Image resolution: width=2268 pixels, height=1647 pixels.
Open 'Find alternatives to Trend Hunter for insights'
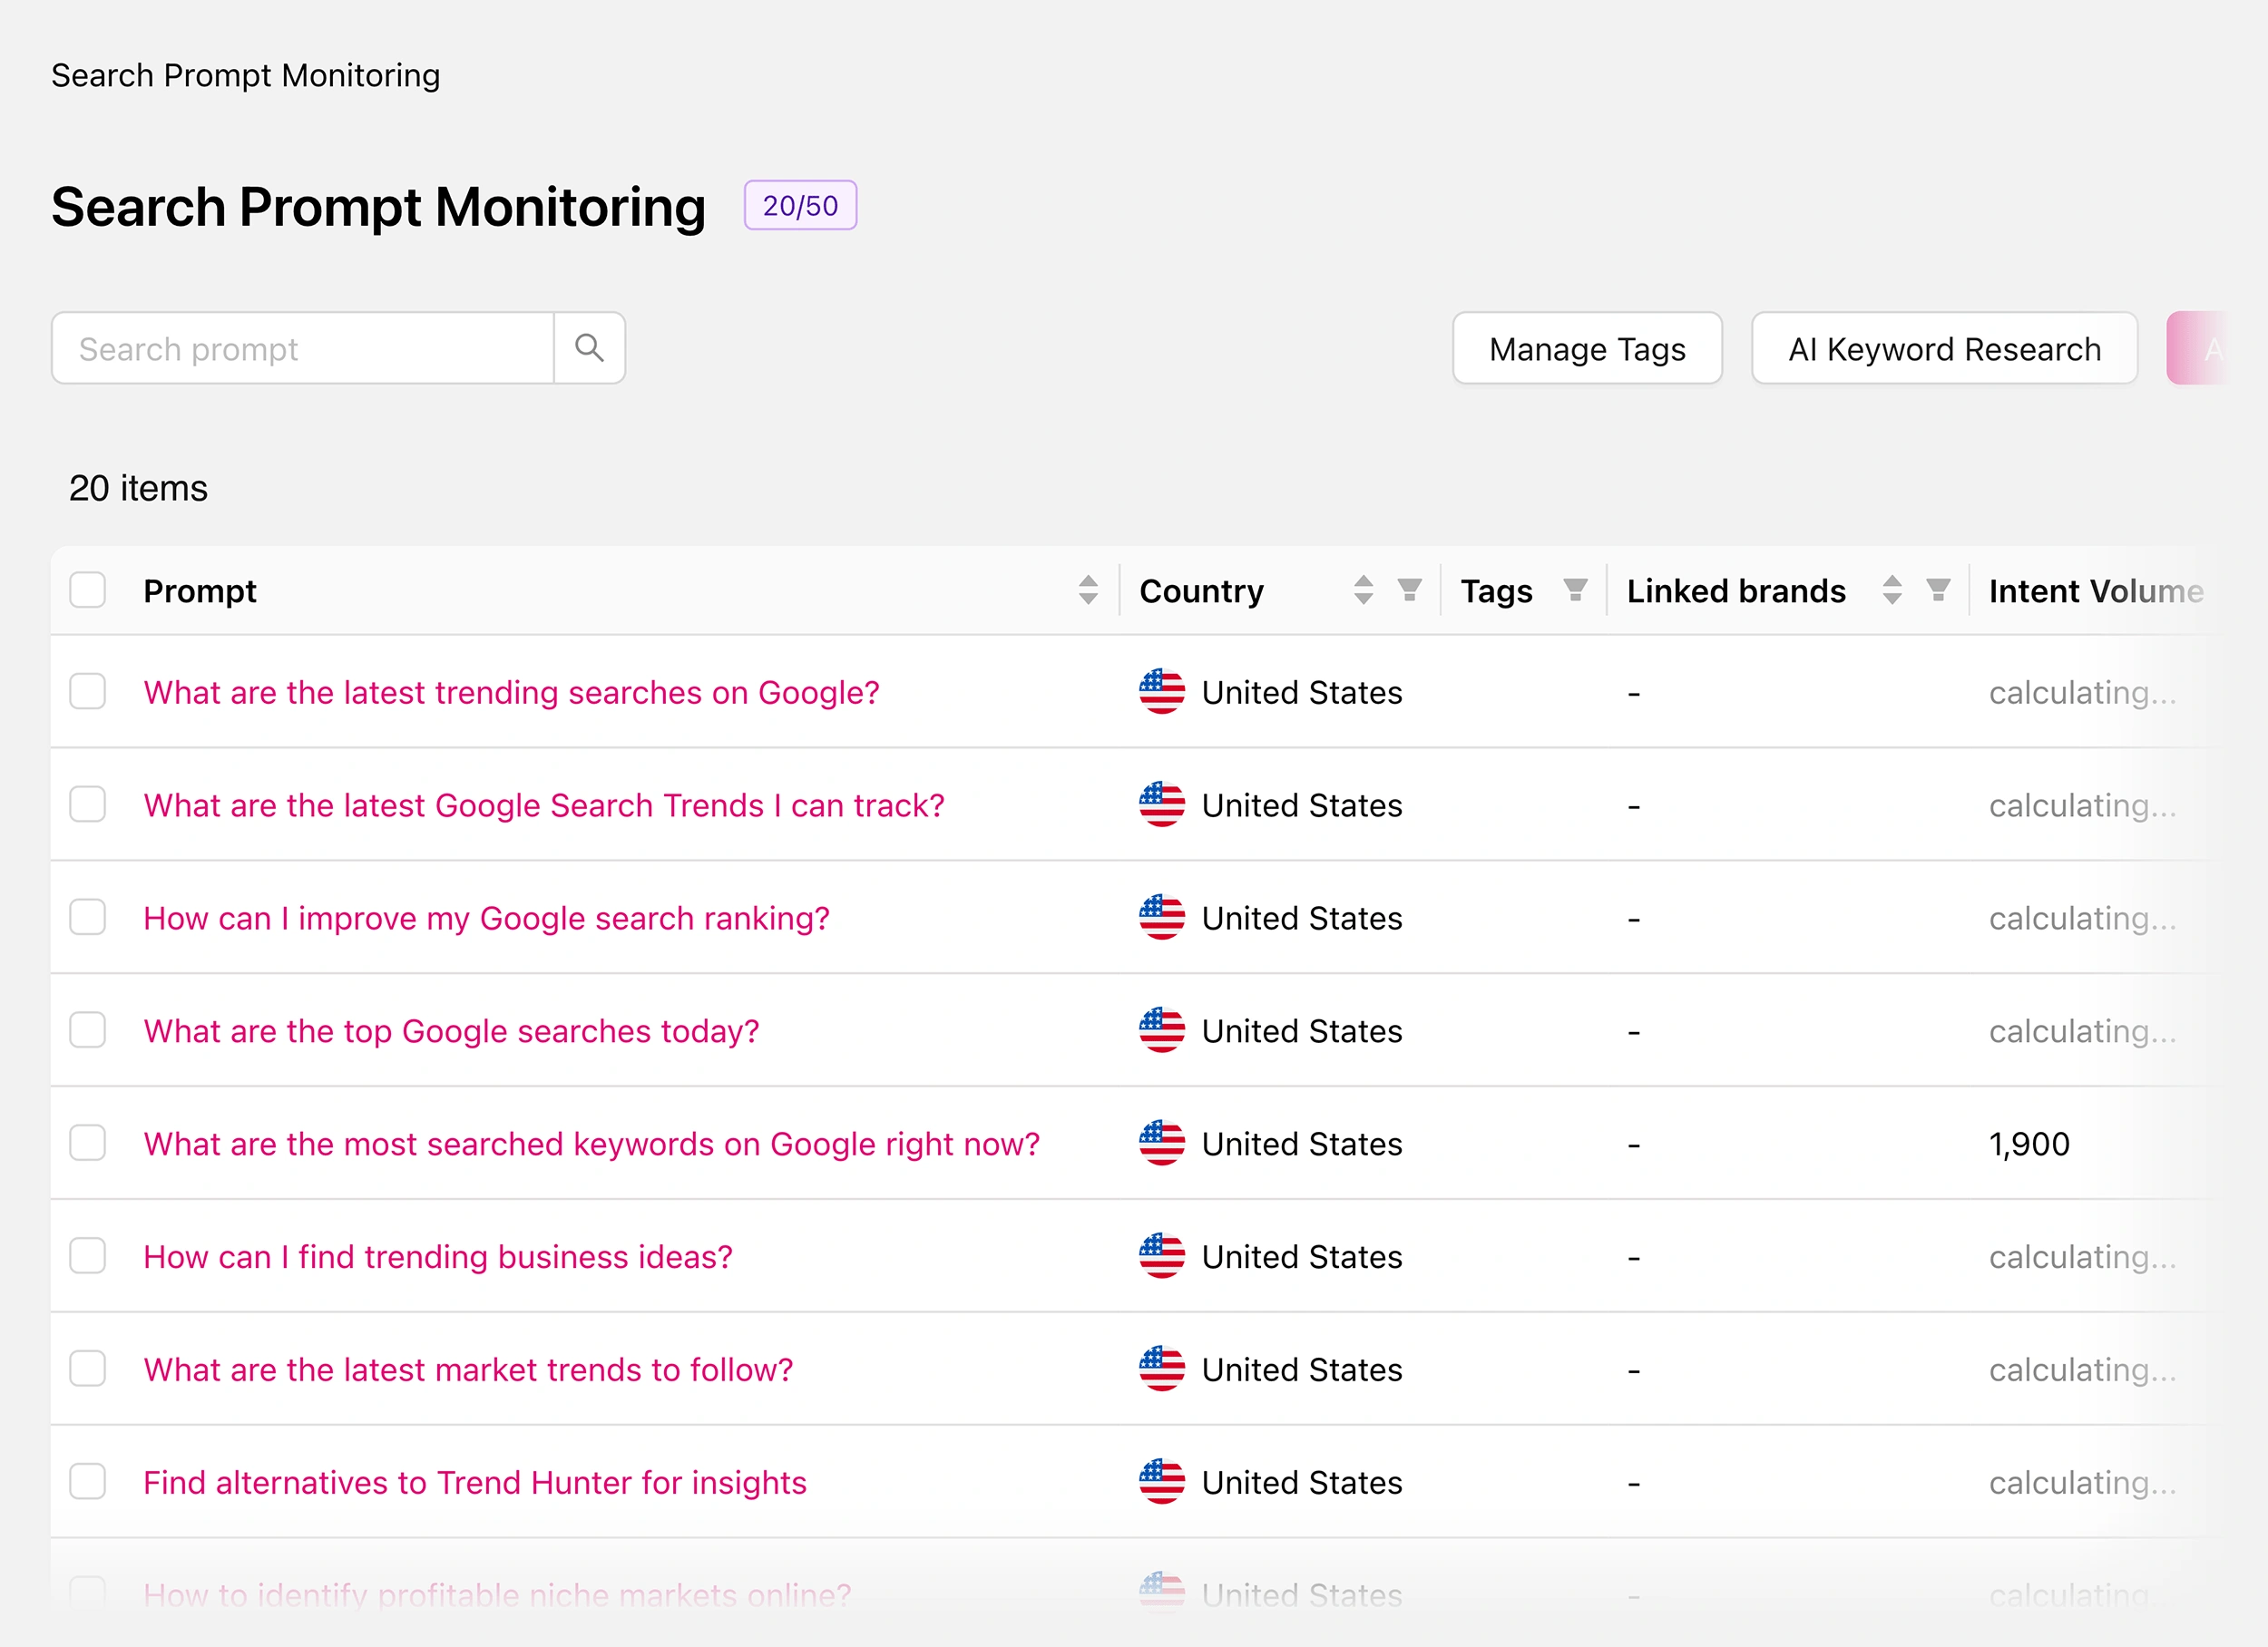tap(475, 1482)
